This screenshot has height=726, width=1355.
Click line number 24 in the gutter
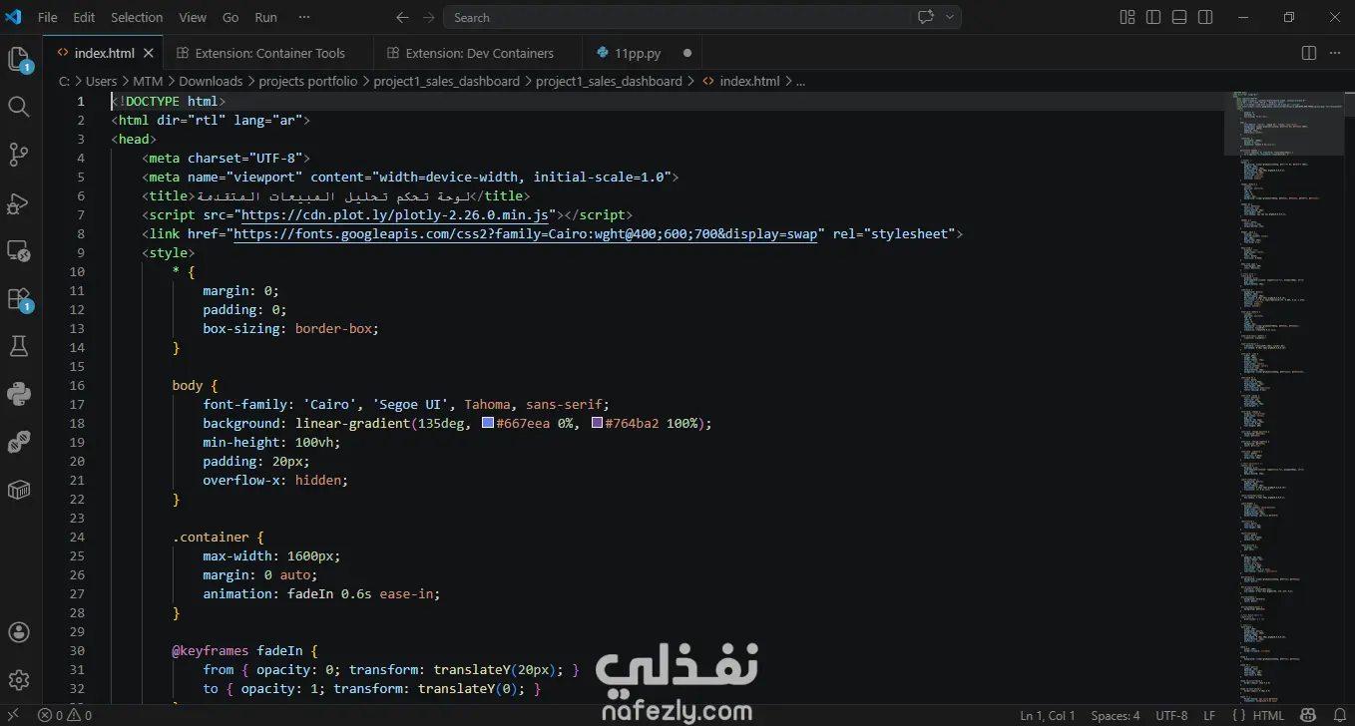point(77,537)
